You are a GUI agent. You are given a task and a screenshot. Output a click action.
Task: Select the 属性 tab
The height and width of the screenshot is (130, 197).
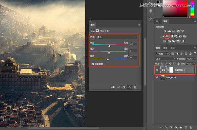click(93, 25)
